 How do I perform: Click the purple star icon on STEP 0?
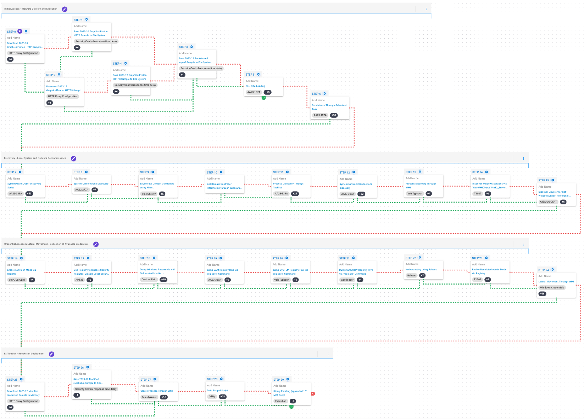[x=20, y=32]
